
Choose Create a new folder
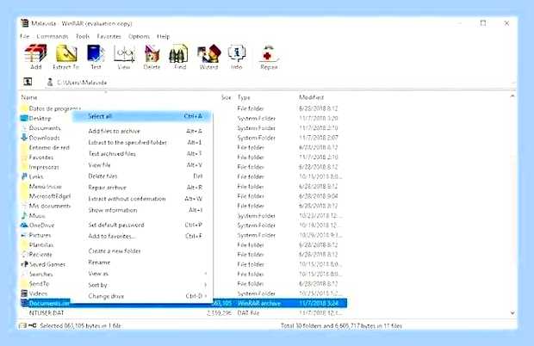coord(142,251)
